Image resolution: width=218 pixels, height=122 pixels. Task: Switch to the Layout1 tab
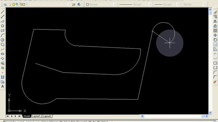tap(36, 116)
